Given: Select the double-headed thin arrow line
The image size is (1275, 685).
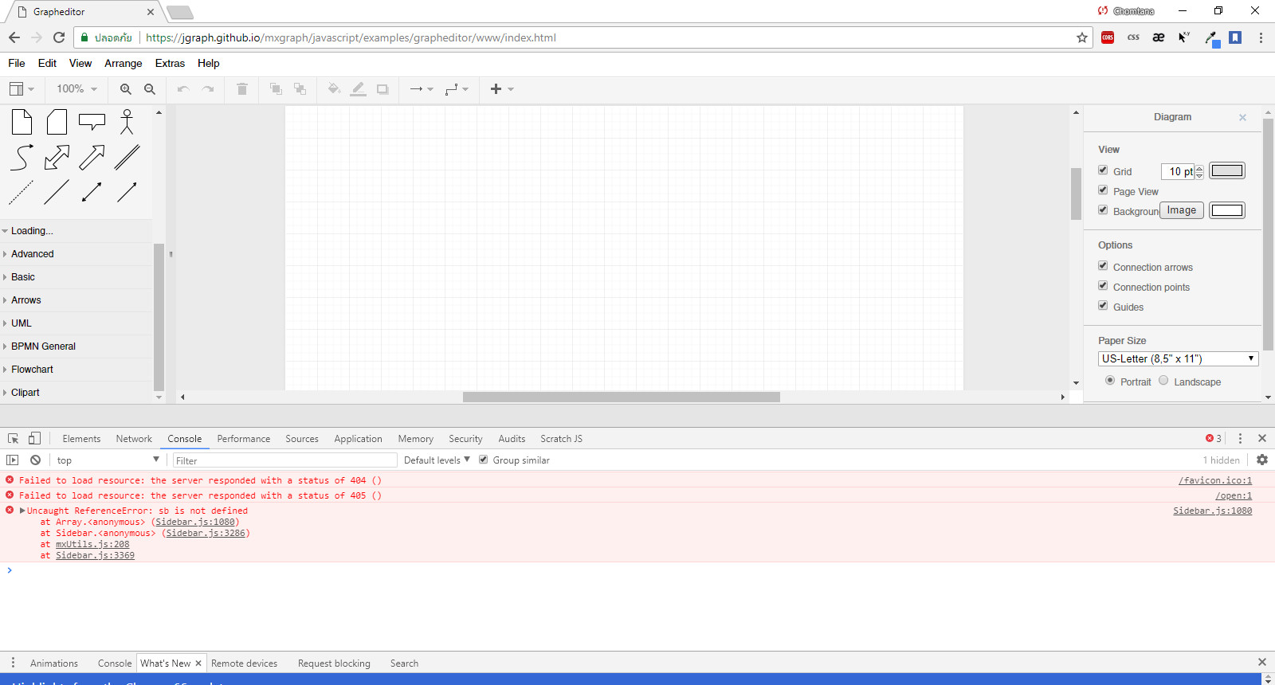Looking at the screenshot, I should 92,192.
